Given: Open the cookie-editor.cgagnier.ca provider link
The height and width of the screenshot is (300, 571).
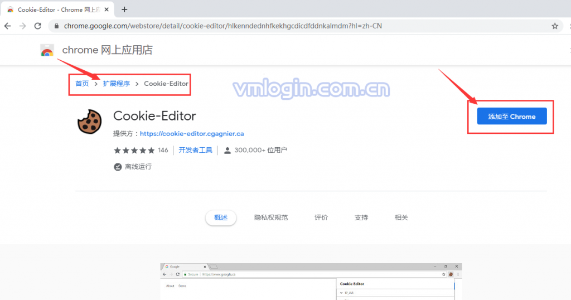Looking at the screenshot, I should pyautogui.click(x=192, y=134).
